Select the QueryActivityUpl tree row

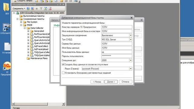[x=42, y=43]
